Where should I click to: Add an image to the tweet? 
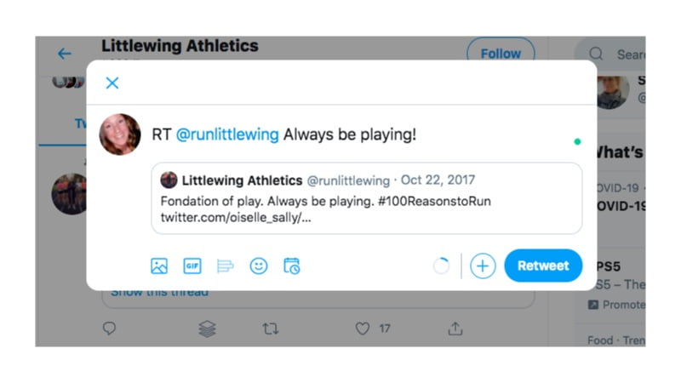tap(159, 266)
